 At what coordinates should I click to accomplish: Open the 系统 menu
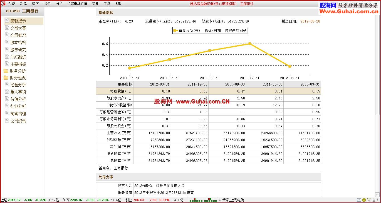click(12, 4)
